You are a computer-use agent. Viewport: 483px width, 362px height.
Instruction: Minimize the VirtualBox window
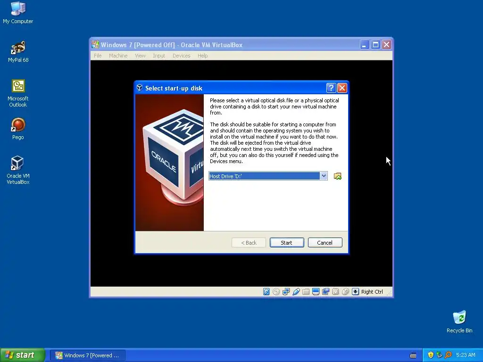pos(365,45)
